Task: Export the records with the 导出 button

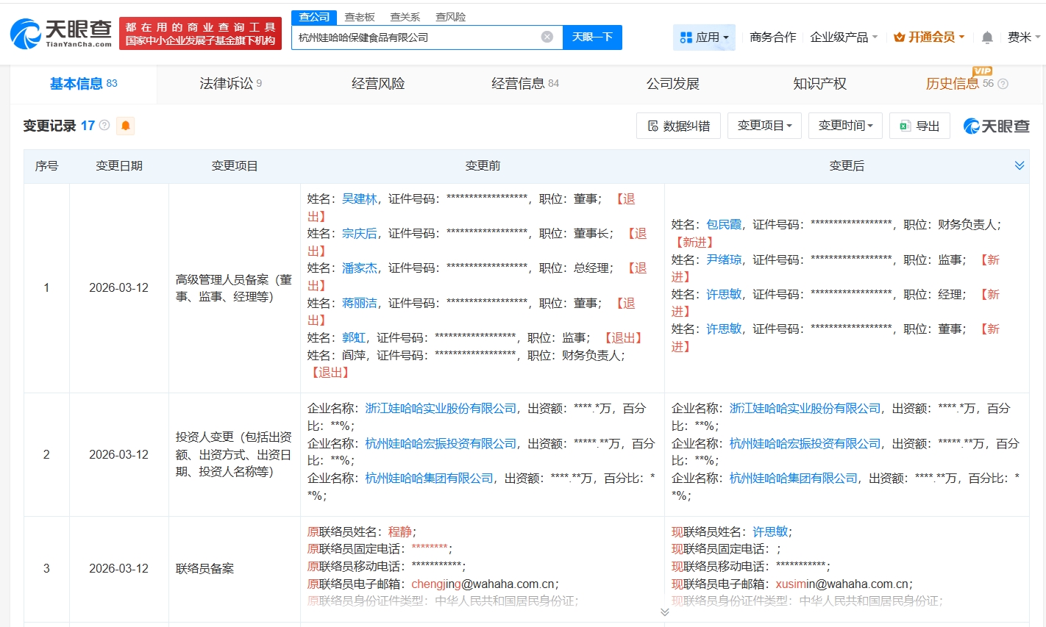Action: click(919, 126)
